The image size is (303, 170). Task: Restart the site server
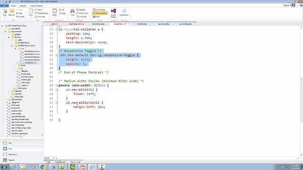[x=20, y=17]
